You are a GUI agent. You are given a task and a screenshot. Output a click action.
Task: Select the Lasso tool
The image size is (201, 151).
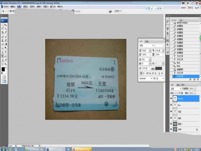click(x=2, y=29)
